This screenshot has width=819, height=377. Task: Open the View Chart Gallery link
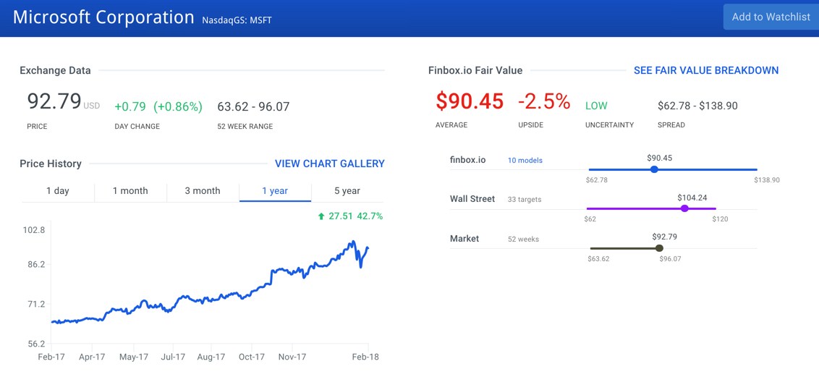pyautogui.click(x=329, y=164)
